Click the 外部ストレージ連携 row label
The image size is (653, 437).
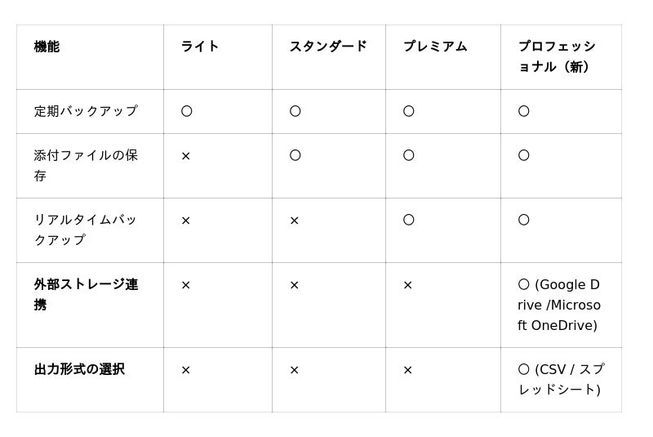point(86,294)
